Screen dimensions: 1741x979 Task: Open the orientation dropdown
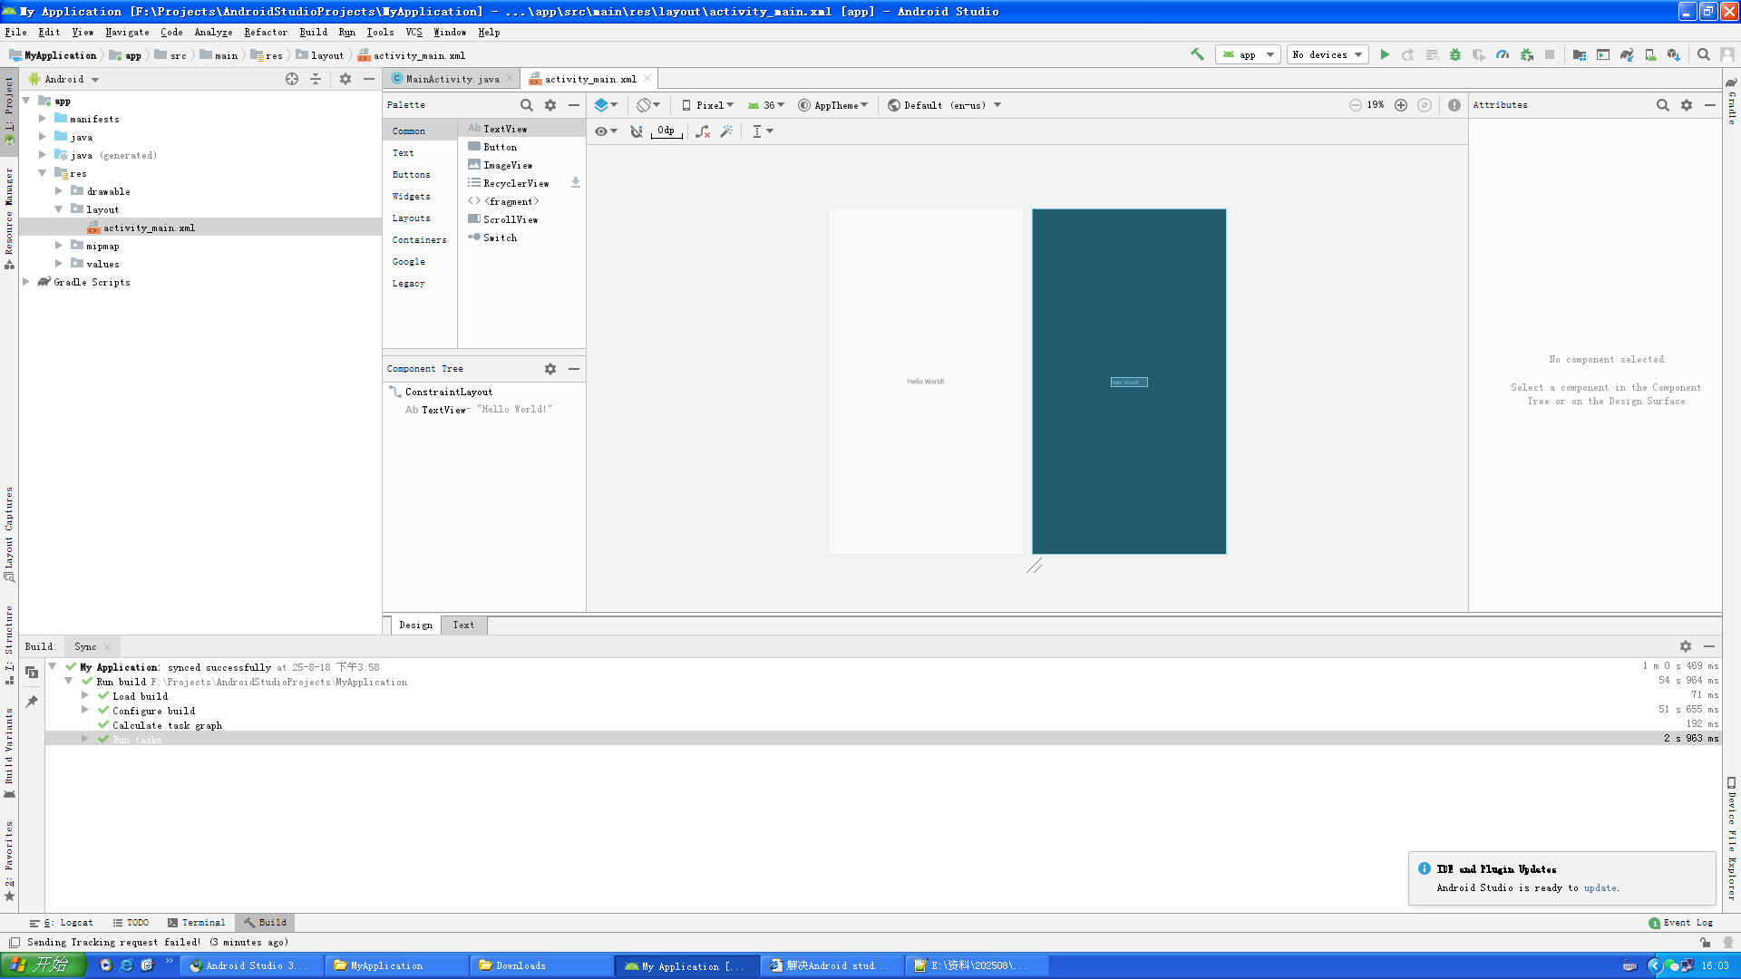[647, 105]
